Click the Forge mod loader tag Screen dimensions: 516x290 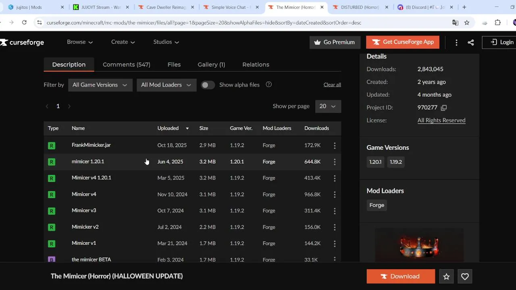click(x=377, y=205)
